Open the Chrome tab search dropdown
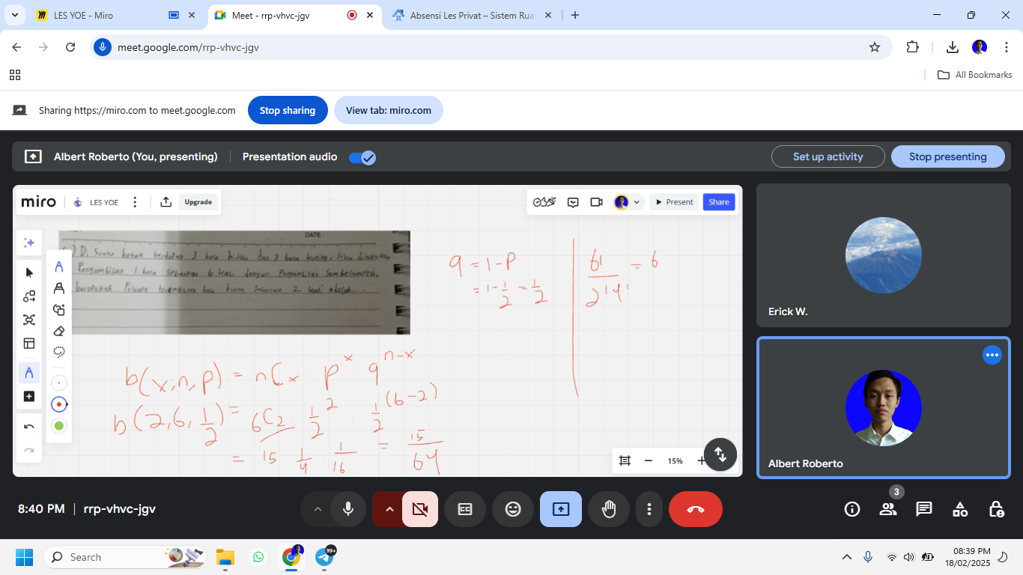This screenshot has width=1023, height=575. (14, 15)
